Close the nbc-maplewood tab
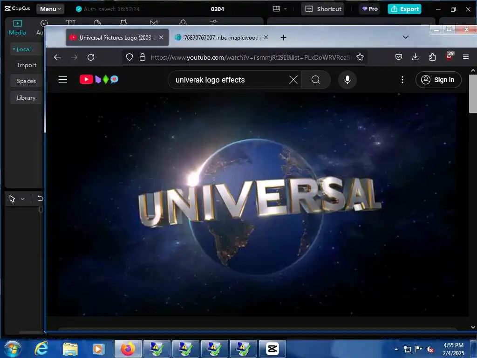 pos(266,37)
